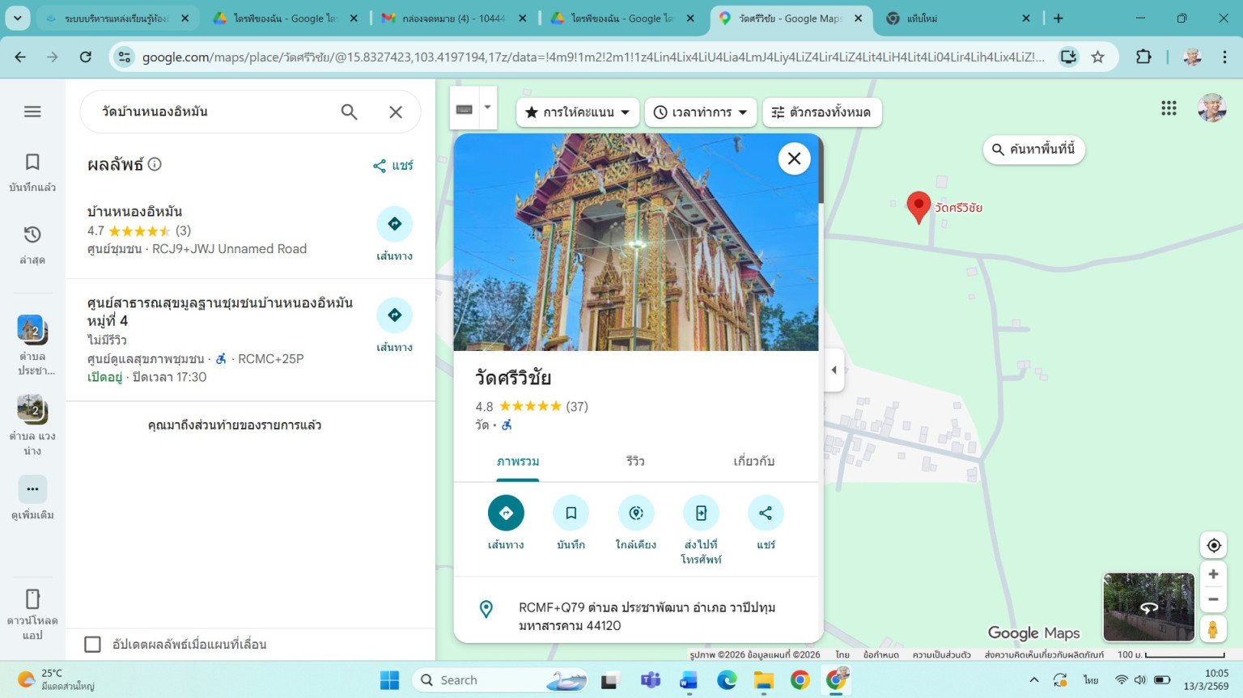Viewport: 1243px width, 698px height.
Task: Expand the more sidebar items button
Action: tap(32, 489)
